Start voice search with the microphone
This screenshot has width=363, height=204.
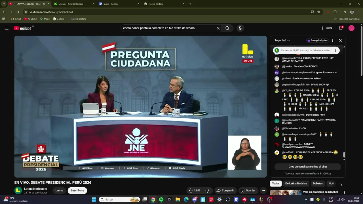coord(240,28)
